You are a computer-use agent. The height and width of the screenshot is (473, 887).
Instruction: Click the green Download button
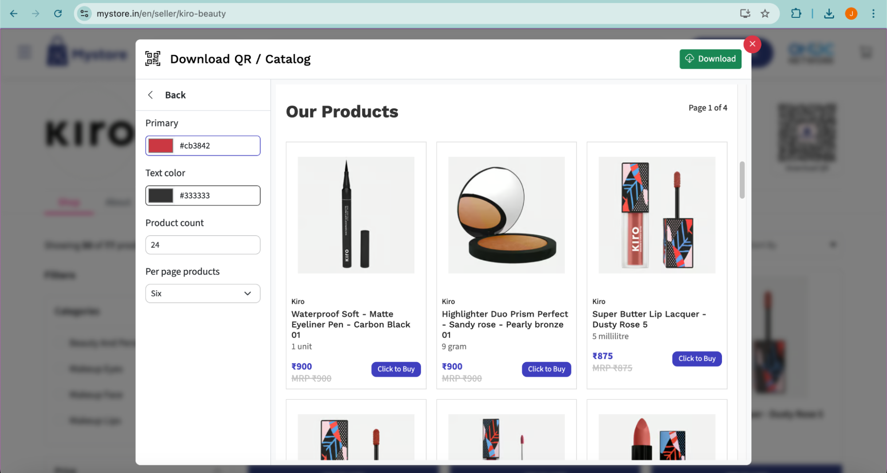click(710, 59)
